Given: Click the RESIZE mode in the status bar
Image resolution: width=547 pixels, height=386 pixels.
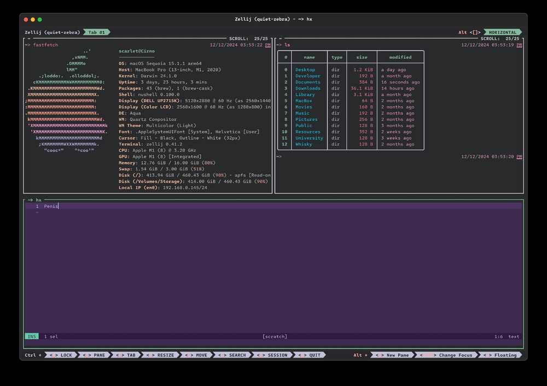Looking at the screenshot, I should pos(160,355).
